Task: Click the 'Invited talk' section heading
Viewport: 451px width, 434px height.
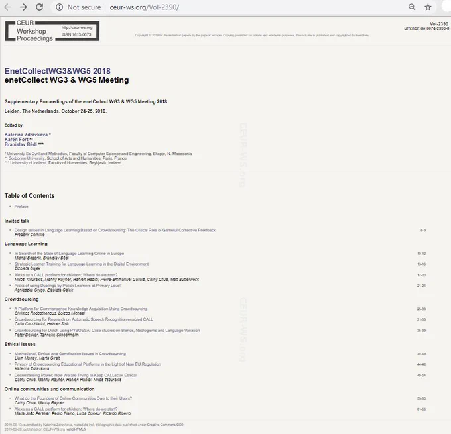Action: 17,221
